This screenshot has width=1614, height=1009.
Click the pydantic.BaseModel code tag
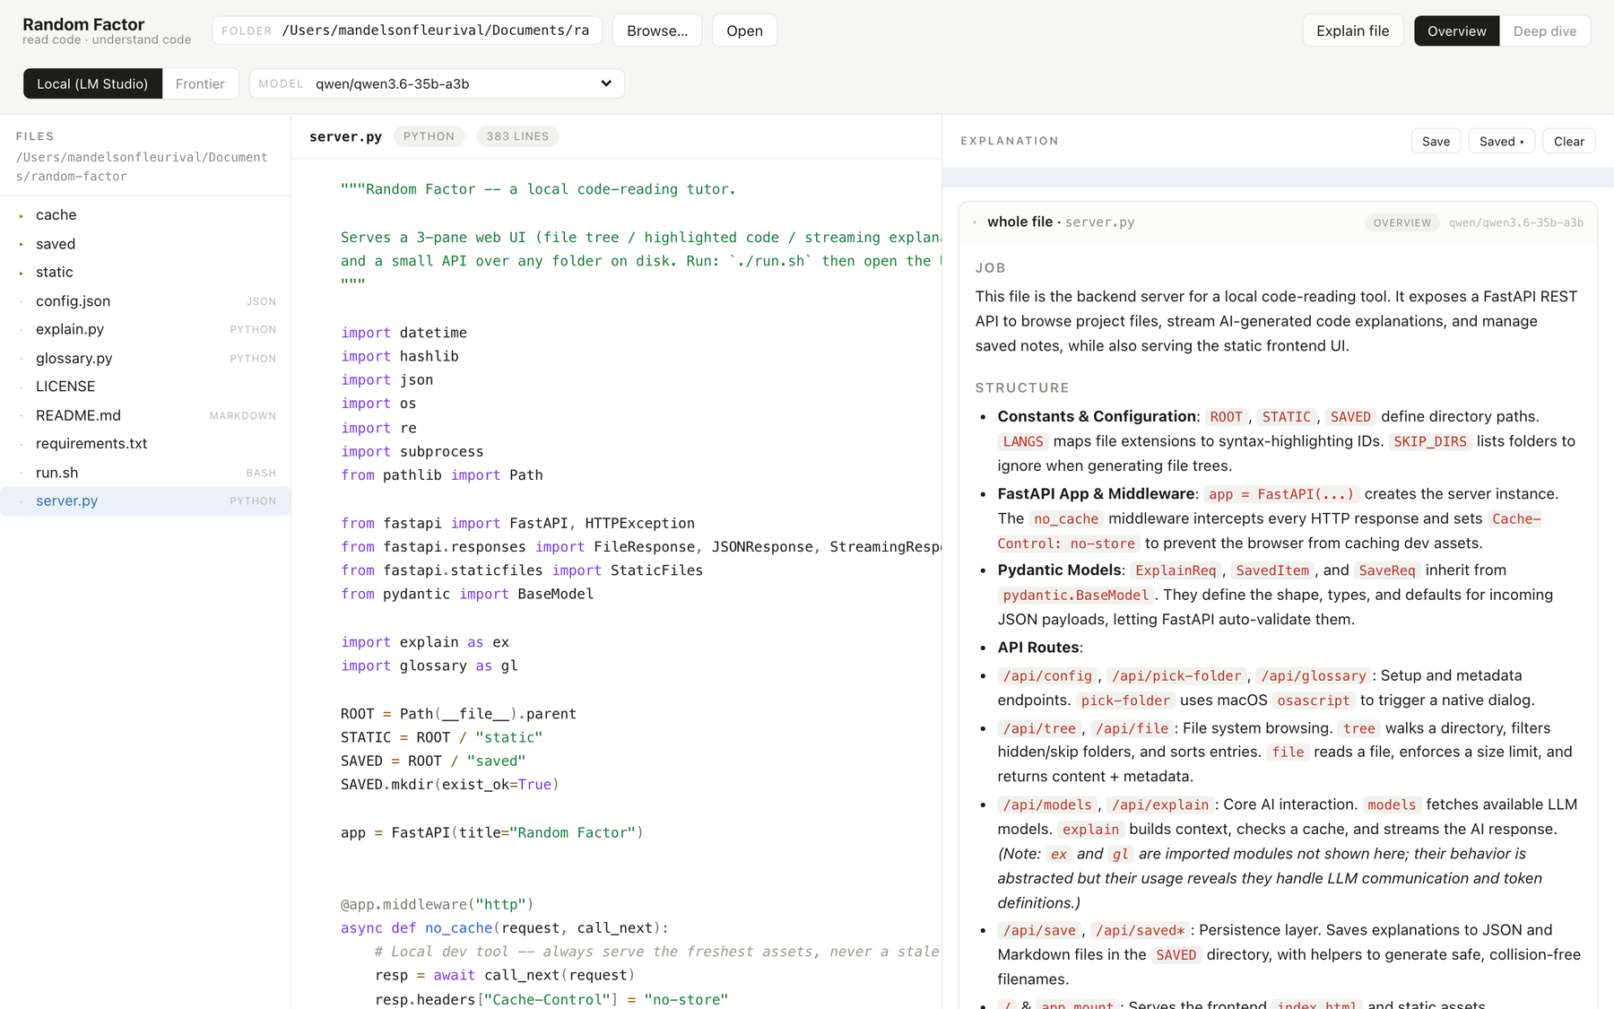(x=1076, y=596)
